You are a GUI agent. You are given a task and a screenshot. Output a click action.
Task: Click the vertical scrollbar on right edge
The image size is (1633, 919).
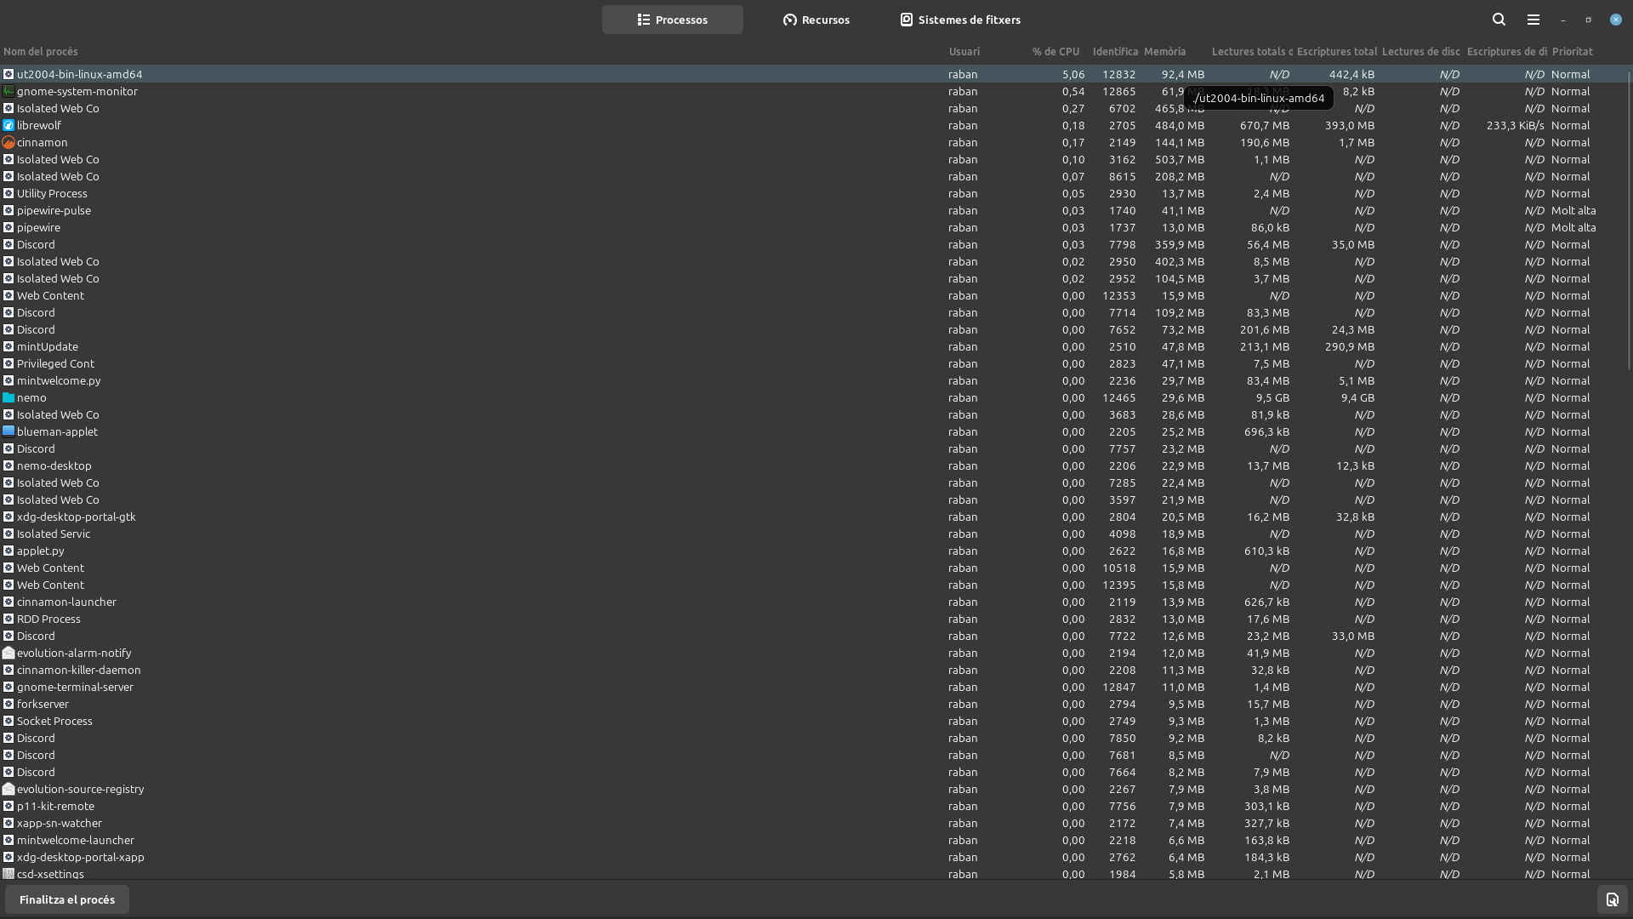click(x=1629, y=221)
